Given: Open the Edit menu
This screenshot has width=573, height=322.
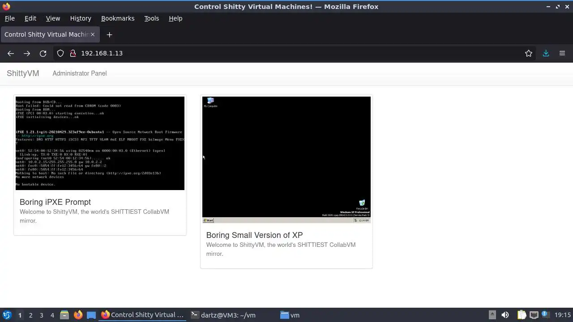Looking at the screenshot, I should [30, 18].
